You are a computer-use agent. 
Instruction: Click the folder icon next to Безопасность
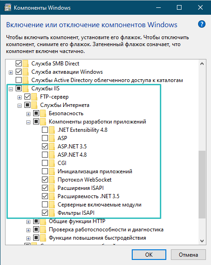(43, 113)
